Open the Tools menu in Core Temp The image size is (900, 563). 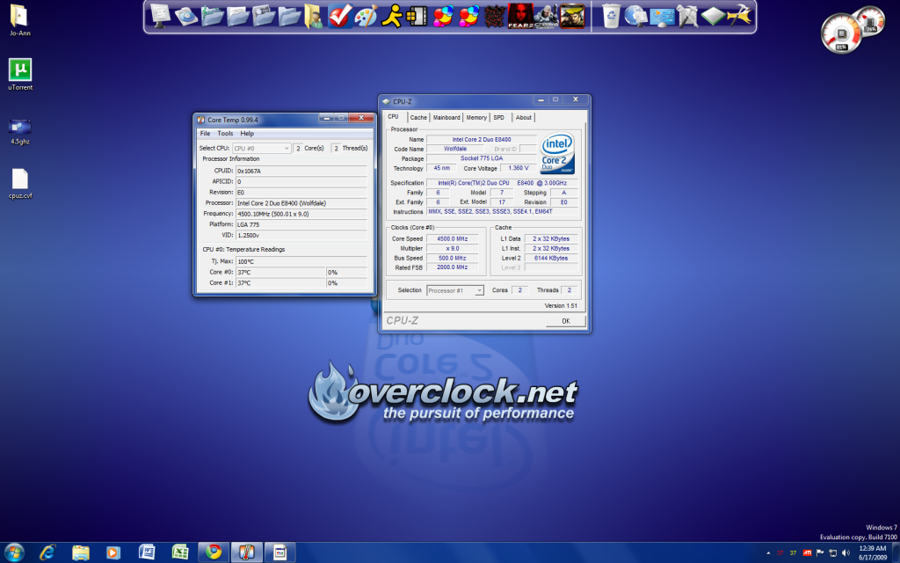click(225, 134)
